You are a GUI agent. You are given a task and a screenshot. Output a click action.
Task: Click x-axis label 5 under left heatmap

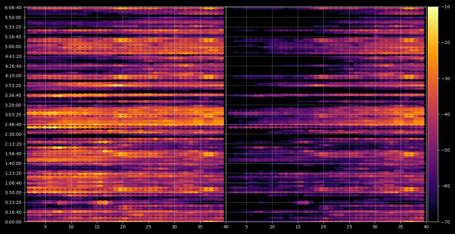(45, 227)
